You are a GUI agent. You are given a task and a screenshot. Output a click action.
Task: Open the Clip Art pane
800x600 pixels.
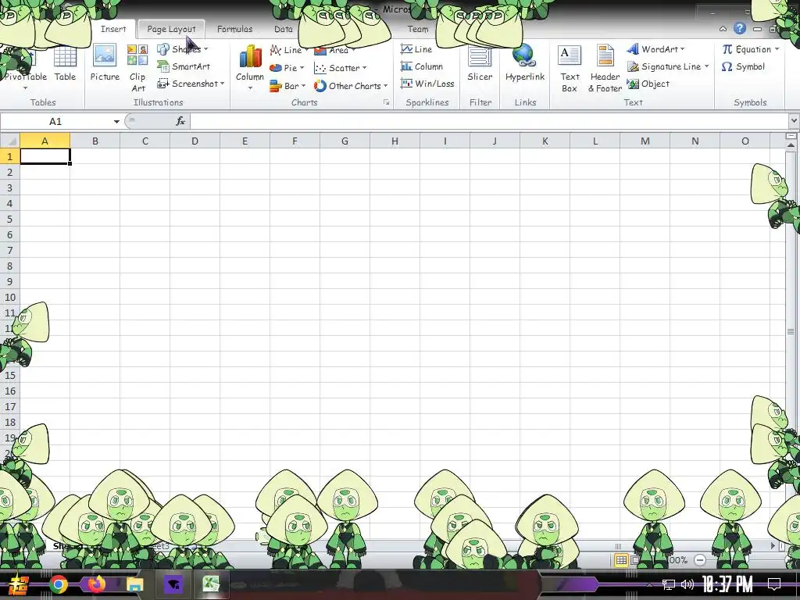(x=137, y=69)
